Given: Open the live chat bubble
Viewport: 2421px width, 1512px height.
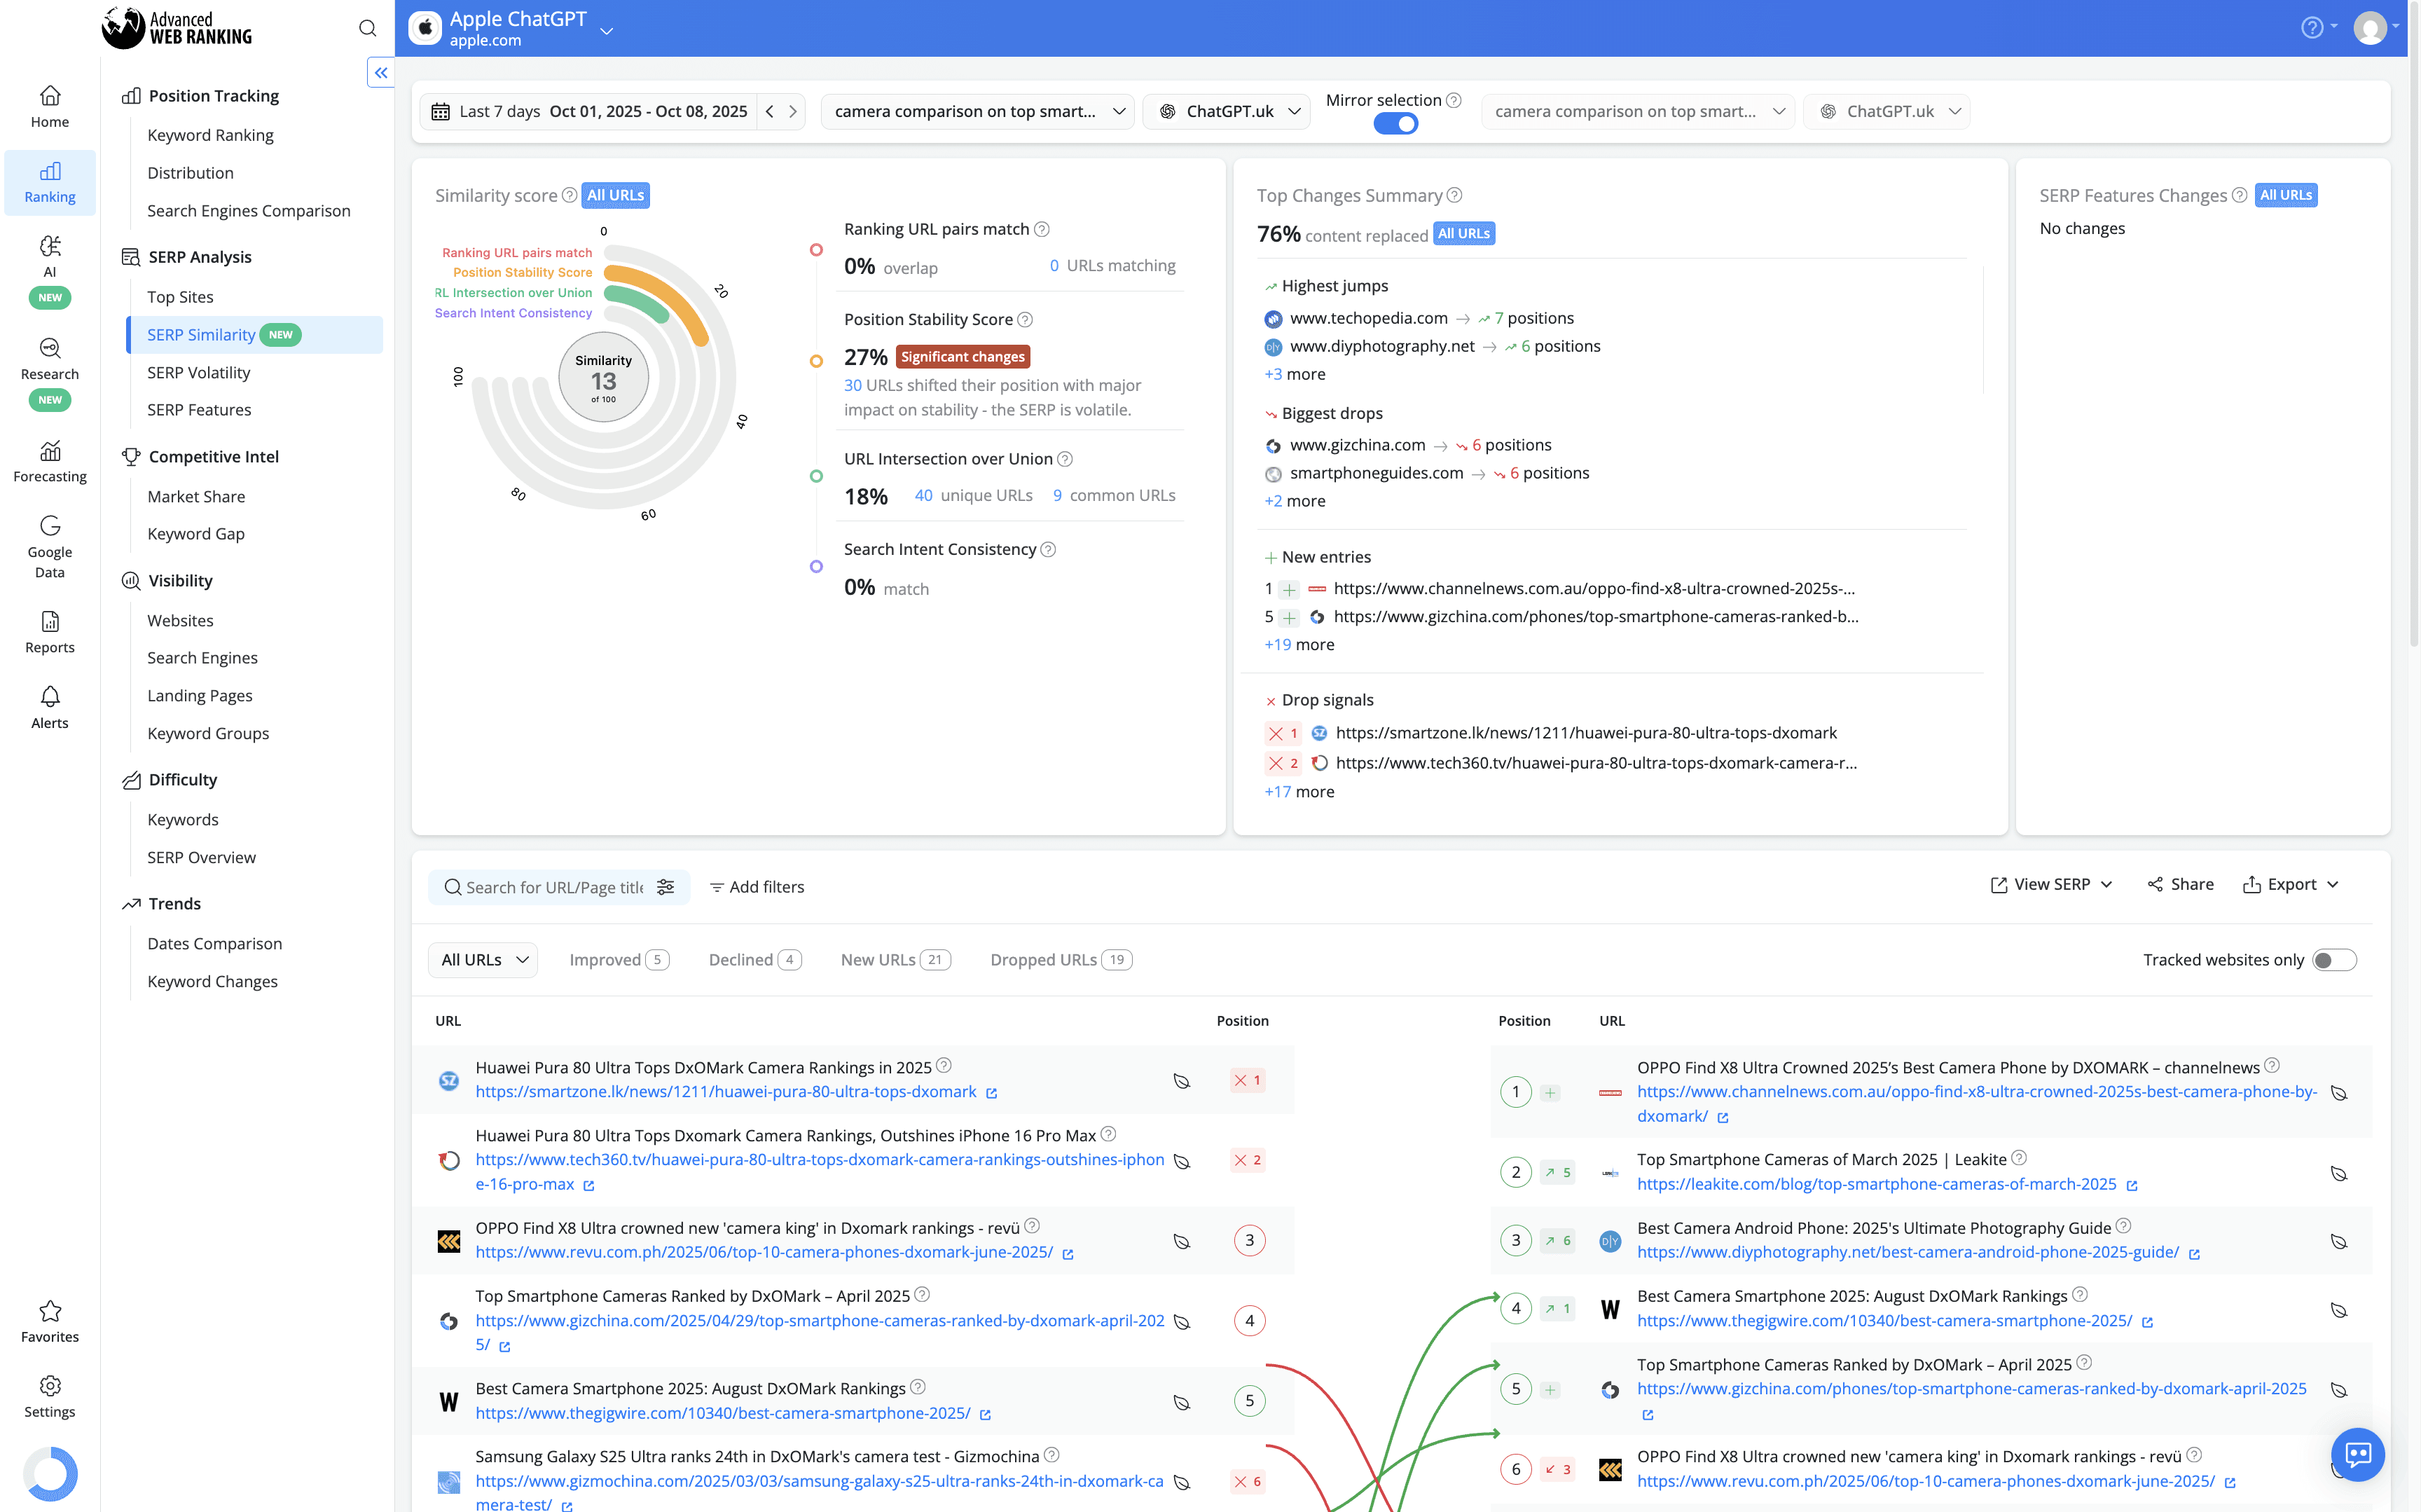Looking at the screenshot, I should [x=2357, y=1454].
